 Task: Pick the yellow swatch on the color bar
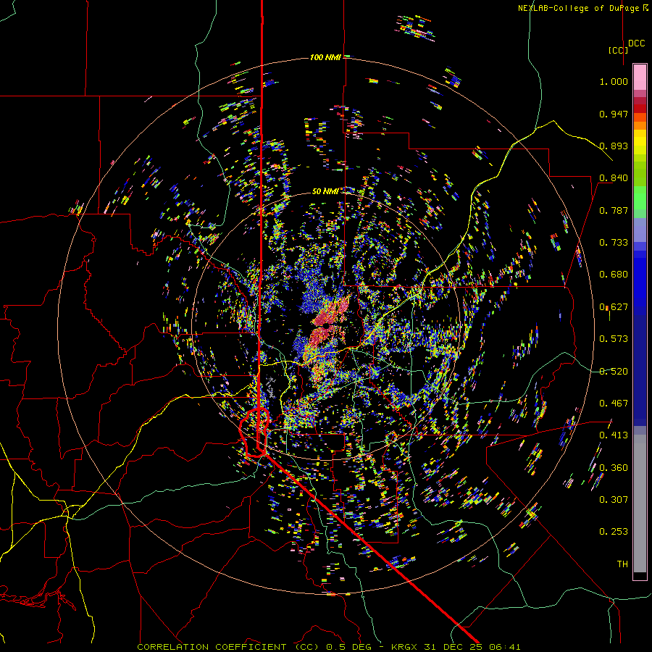click(640, 143)
